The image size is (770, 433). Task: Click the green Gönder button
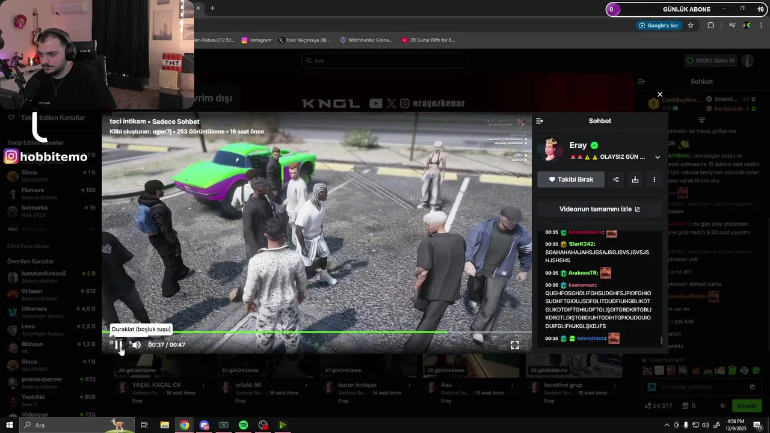(x=747, y=406)
